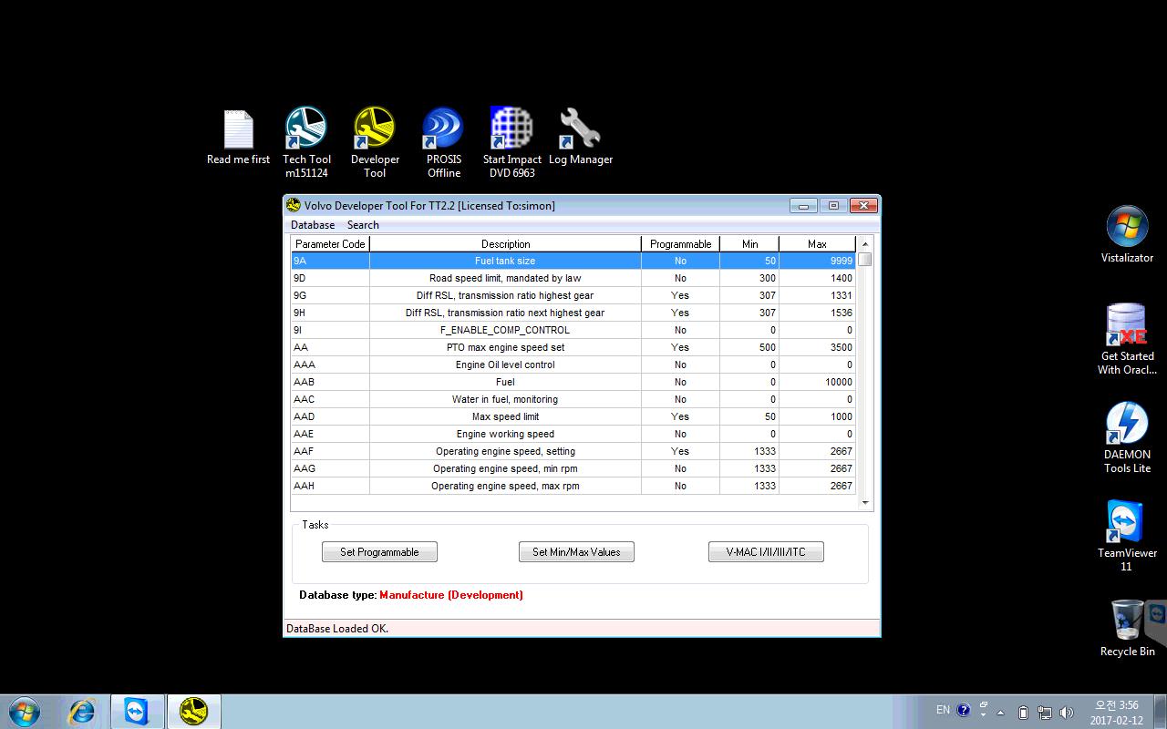The height and width of the screenshot is (729, 1167).
Task: Click the DataBase Loaded OK status text
Action: [337, 629]
